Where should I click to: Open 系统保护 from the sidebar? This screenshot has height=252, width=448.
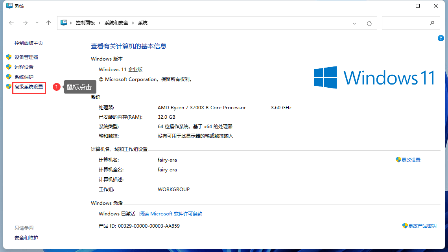point(24,77)
